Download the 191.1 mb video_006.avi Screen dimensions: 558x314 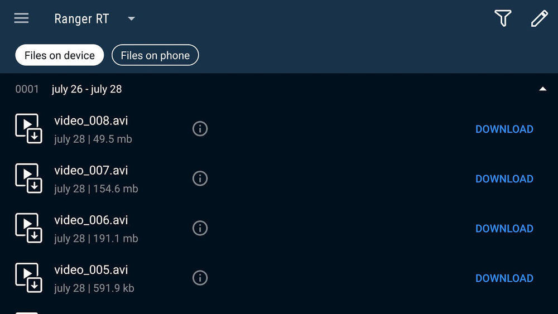[x=504, y=228]
